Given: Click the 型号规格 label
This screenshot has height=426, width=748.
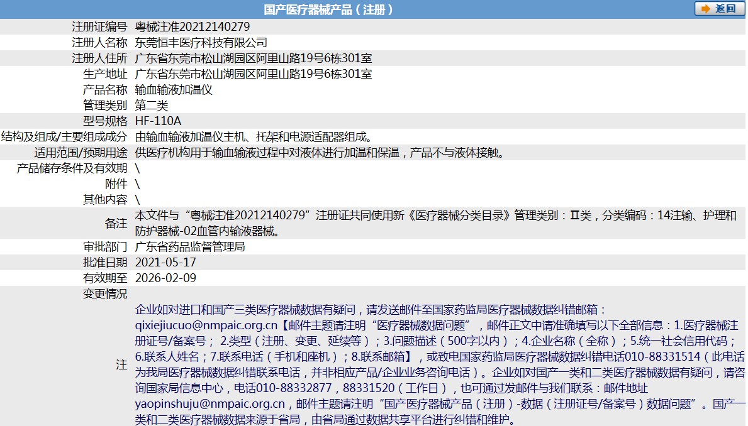Looking at the screenshot, I should tap(105, 121).
